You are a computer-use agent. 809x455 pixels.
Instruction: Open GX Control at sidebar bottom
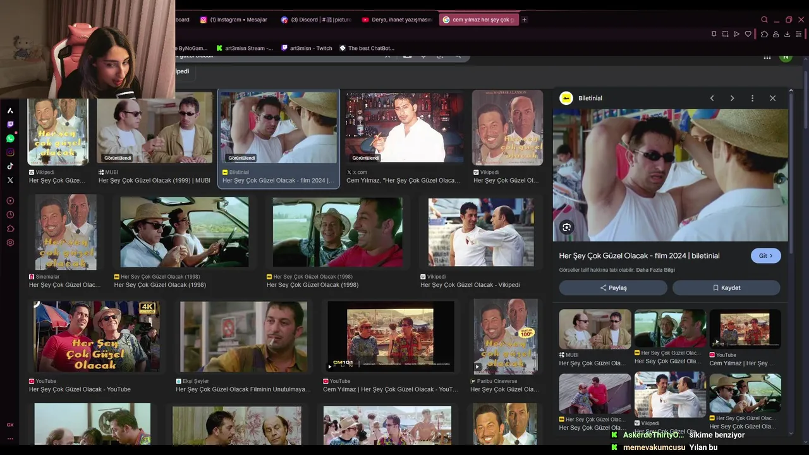click(10, 425)
